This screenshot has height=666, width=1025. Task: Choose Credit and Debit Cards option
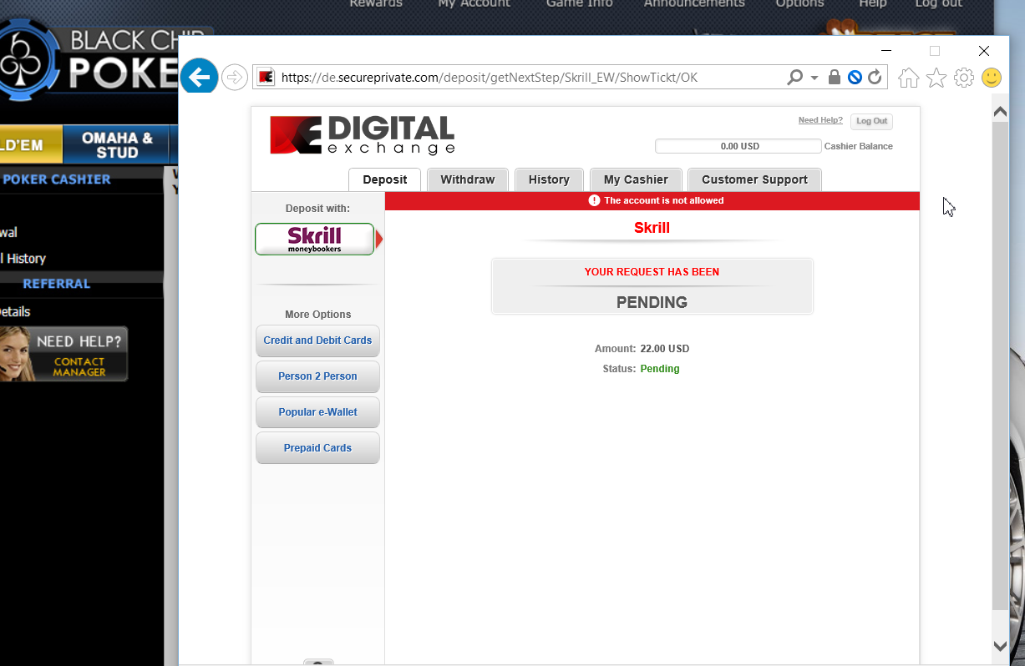317,341
